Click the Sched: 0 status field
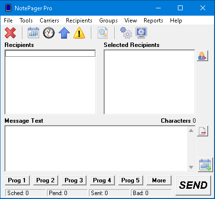This screenshot has width=215, height=199. tap(25, 193)
